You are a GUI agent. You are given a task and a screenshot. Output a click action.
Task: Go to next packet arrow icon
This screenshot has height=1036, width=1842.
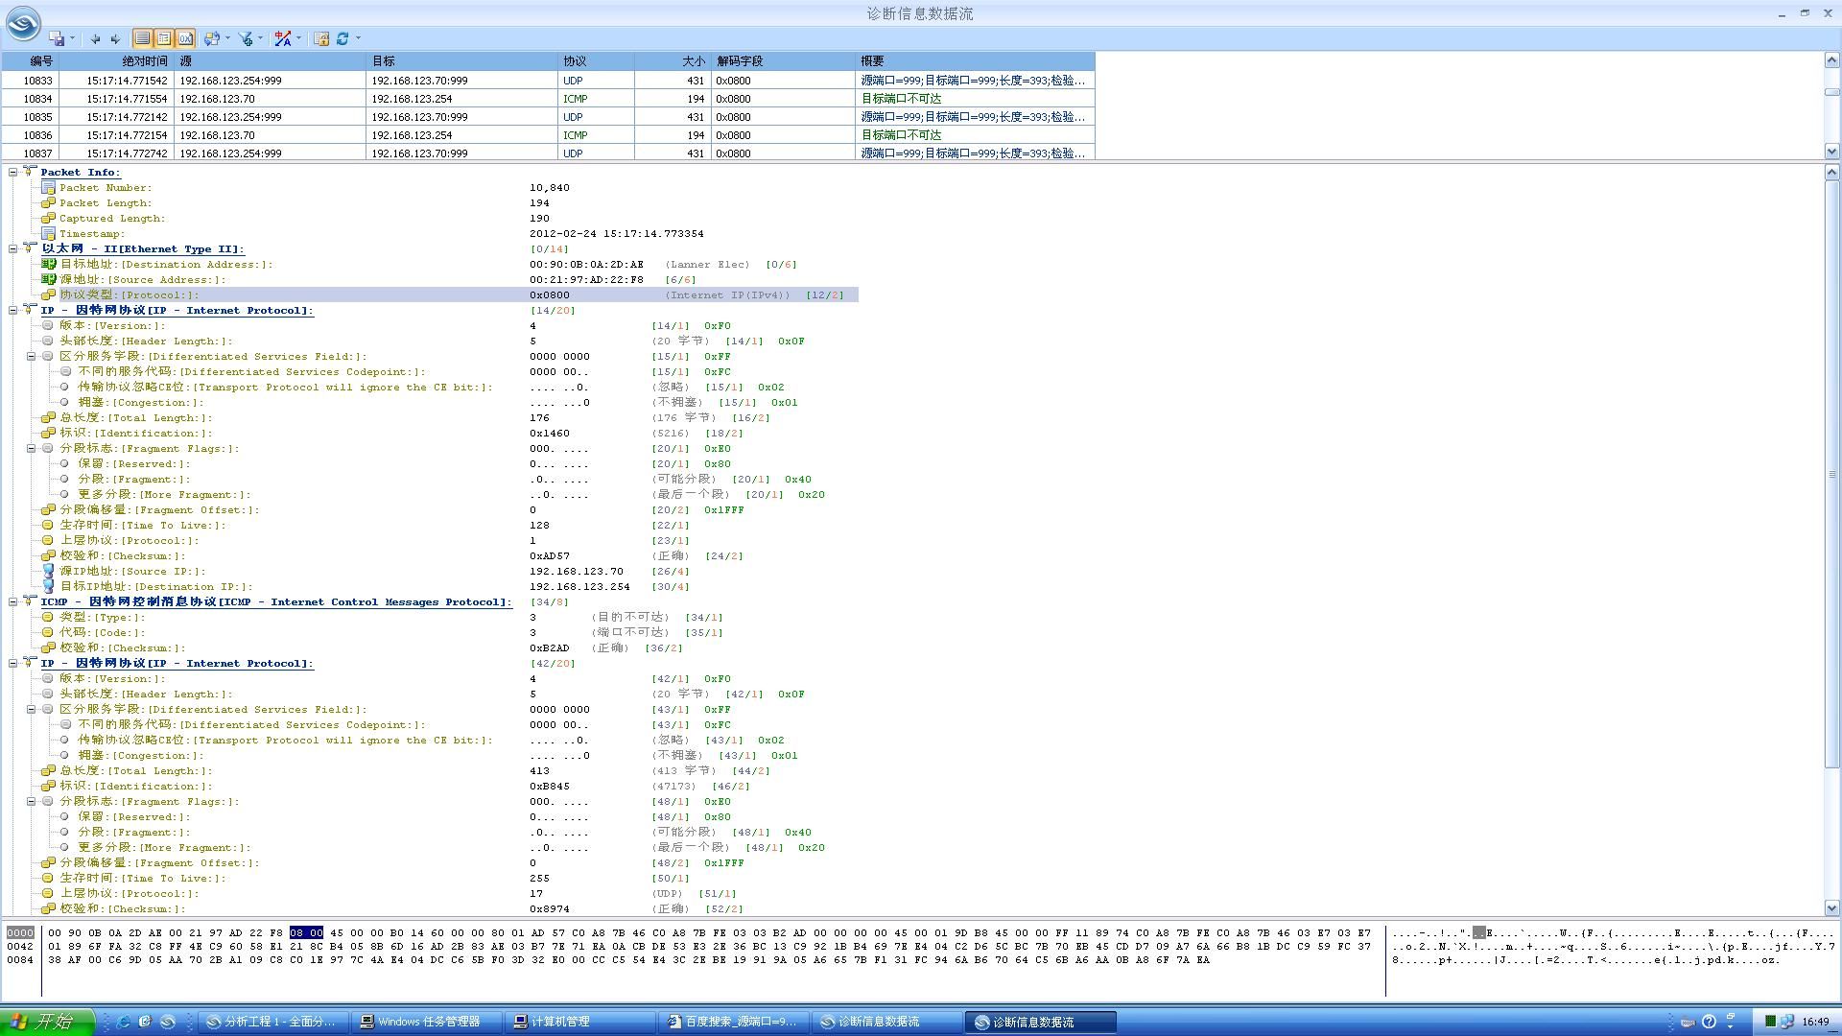click(115, 38)
